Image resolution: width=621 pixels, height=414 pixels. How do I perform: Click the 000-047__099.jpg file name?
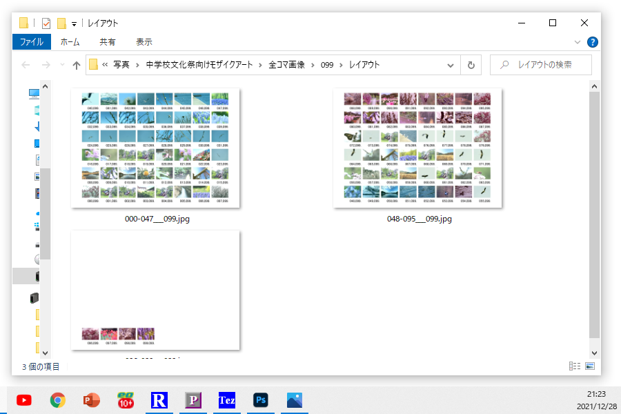coord(157,219)
